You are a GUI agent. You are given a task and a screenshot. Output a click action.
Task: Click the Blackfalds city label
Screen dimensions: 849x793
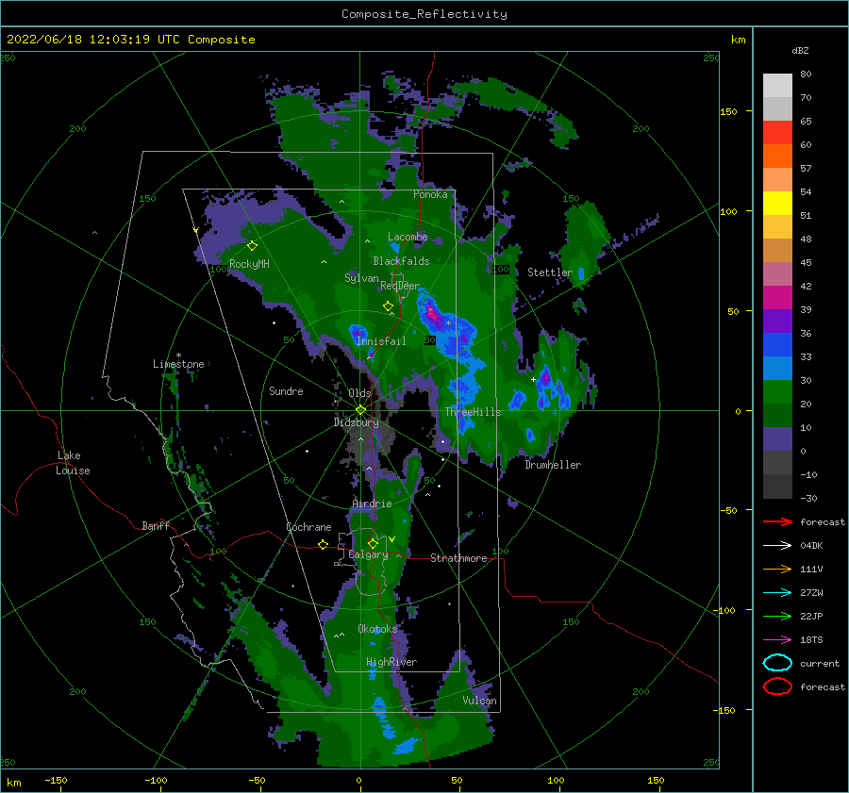pos(401,261)
